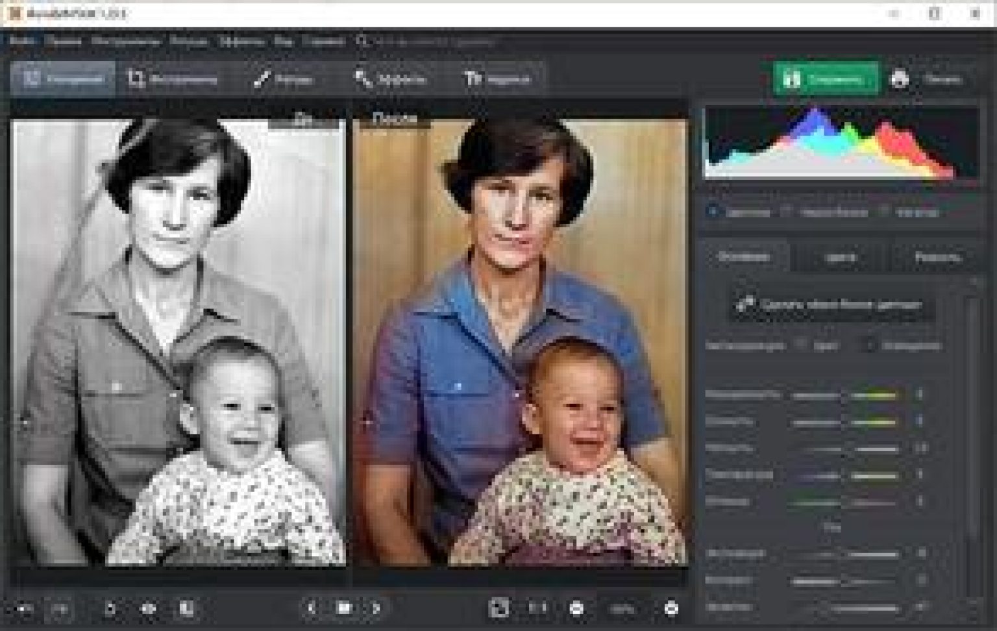Go to next photo with right arrow
Screen dimensions: 997x631
click(x=376, y=608)
